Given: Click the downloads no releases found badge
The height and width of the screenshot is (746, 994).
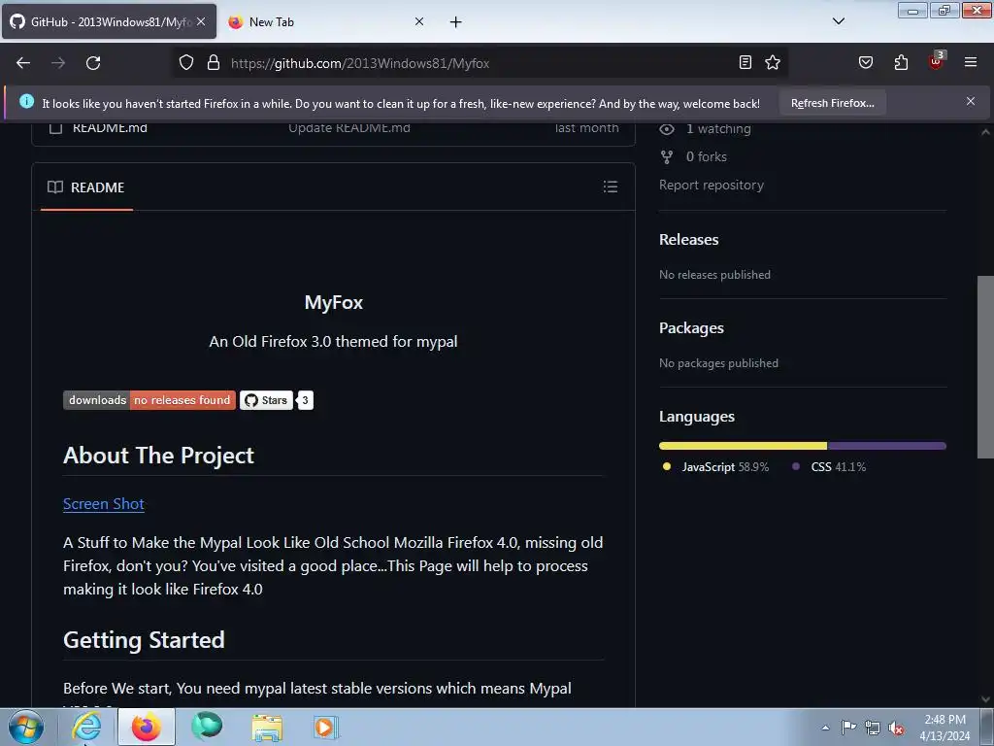Looking at the screenshot, I should click(x=149, y=399).
